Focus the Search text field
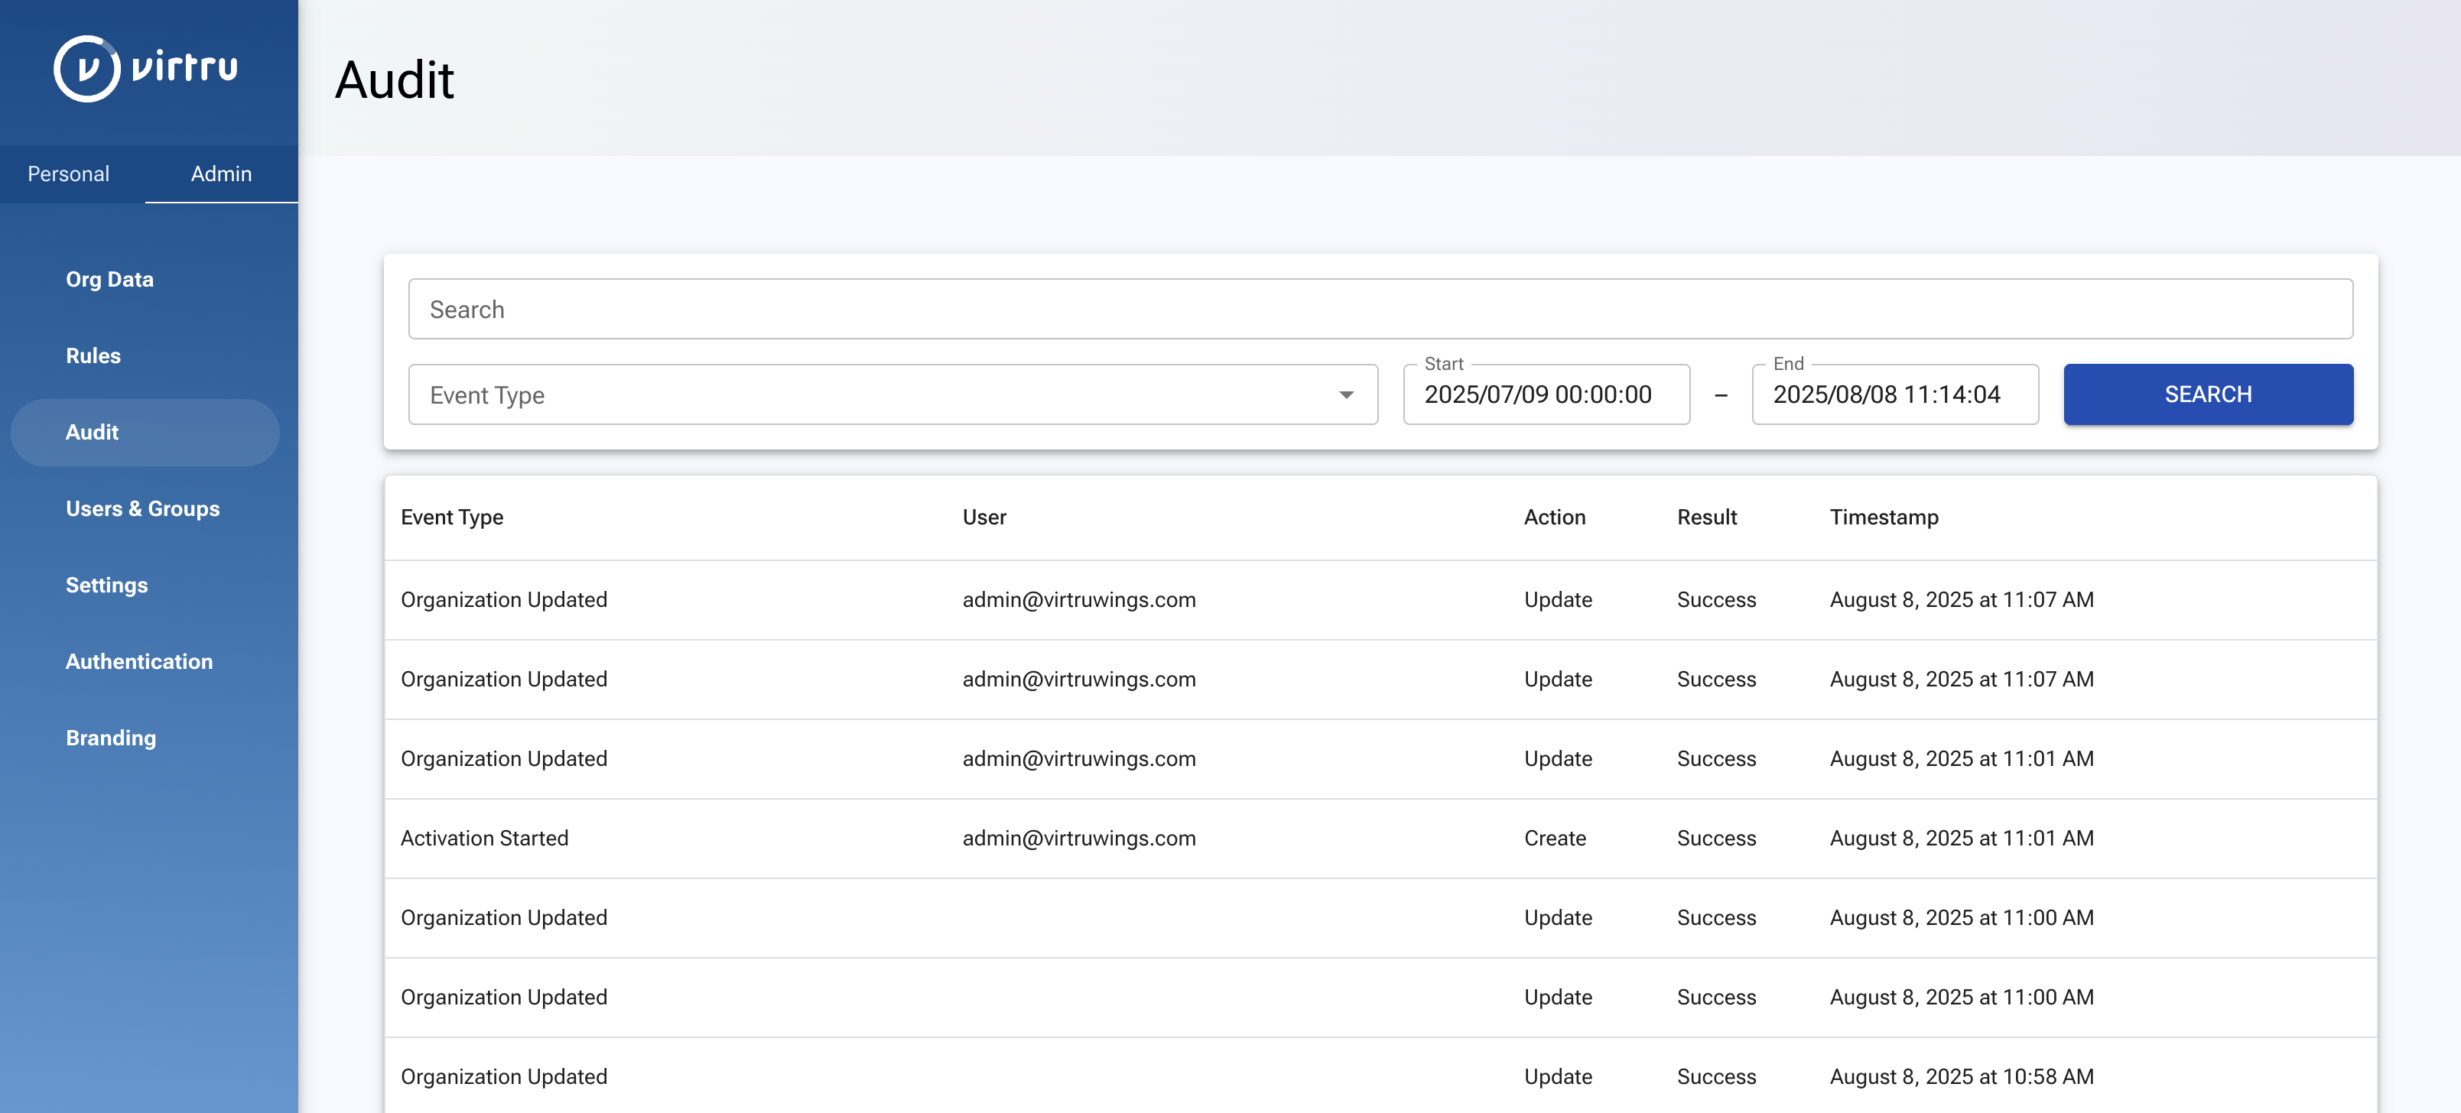The image size is (2461, 1113). tap(1380, 310)
